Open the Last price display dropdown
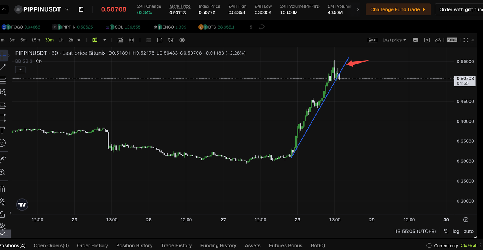 click(394, 40)
